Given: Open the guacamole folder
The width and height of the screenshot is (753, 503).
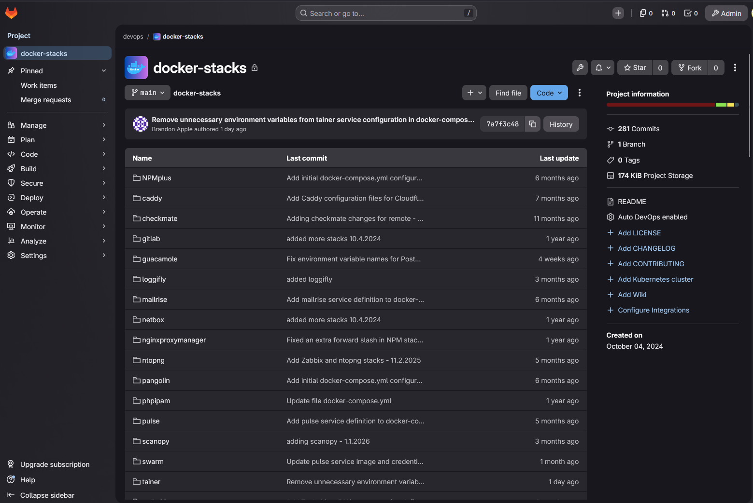Looking at the screenshot, I should click(x=159, y=259).
